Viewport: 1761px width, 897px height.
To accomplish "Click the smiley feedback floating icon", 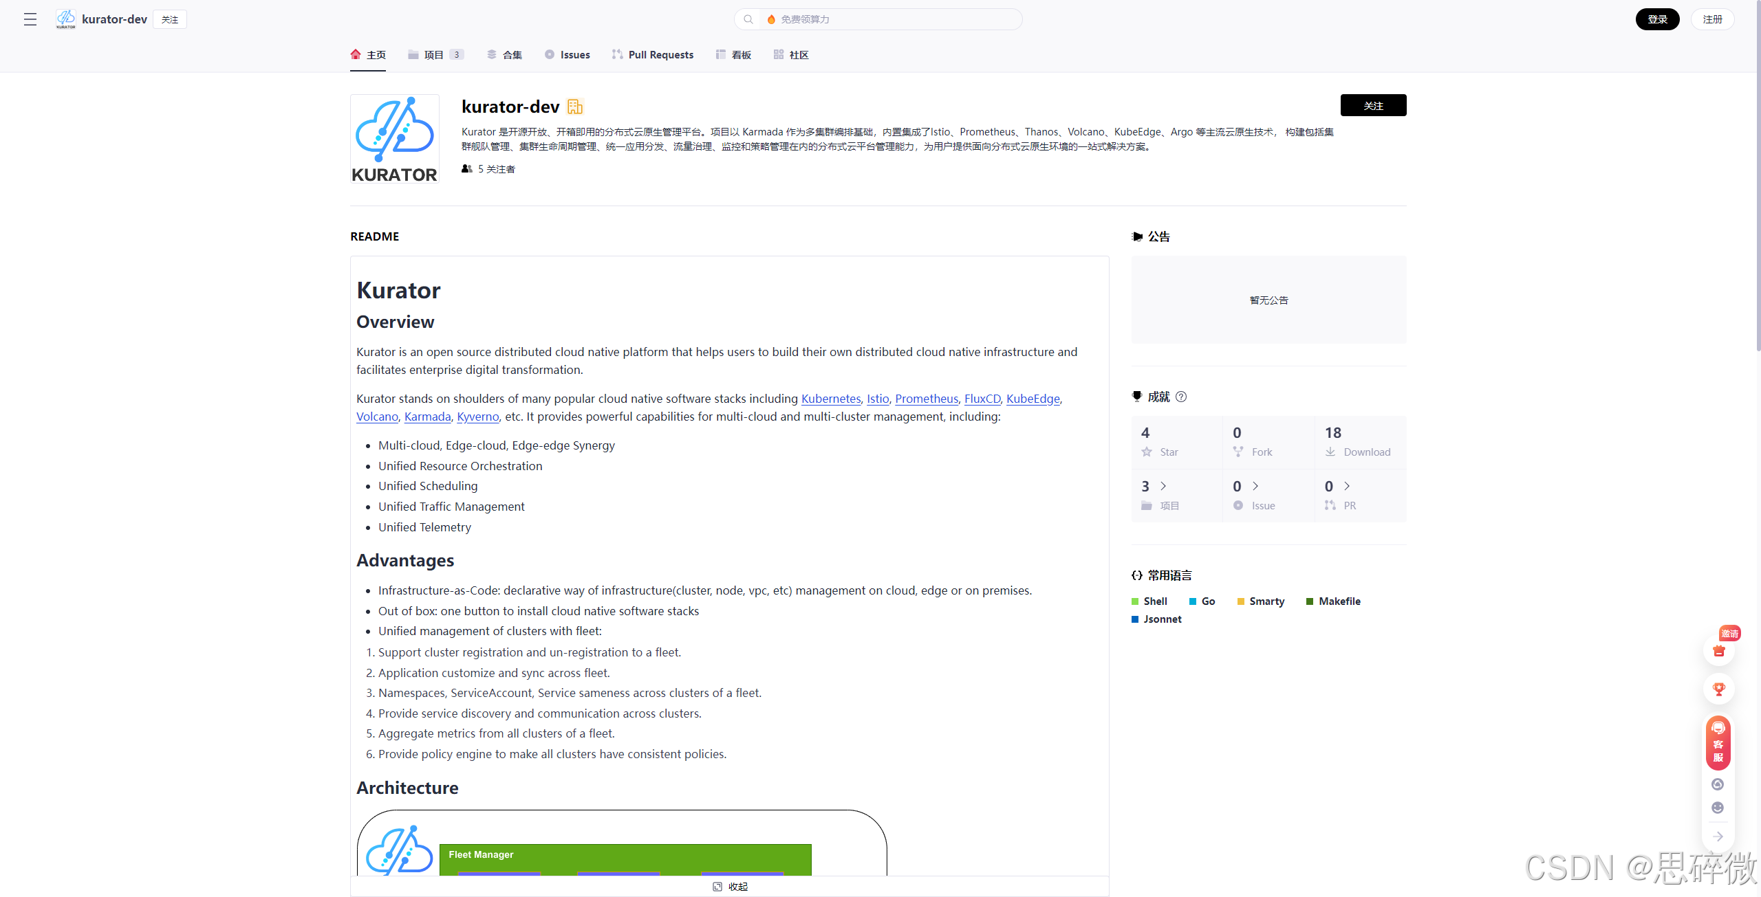I will tap(1718, 808).
